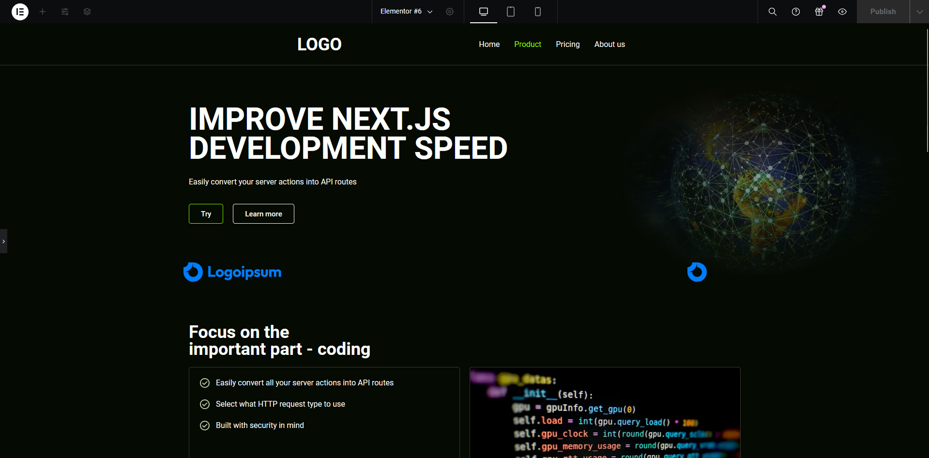
Task: Click the Publish button
Action: tap(883, 12)
